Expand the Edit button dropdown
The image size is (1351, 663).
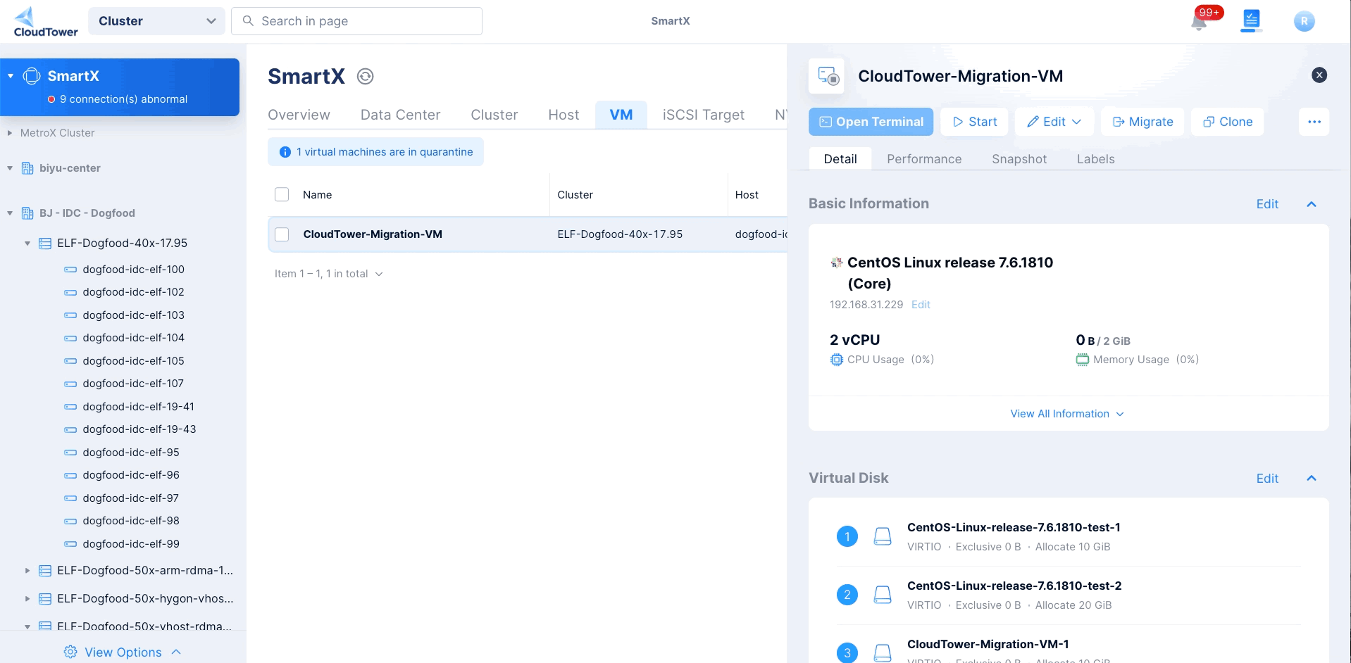(1076, 122)
